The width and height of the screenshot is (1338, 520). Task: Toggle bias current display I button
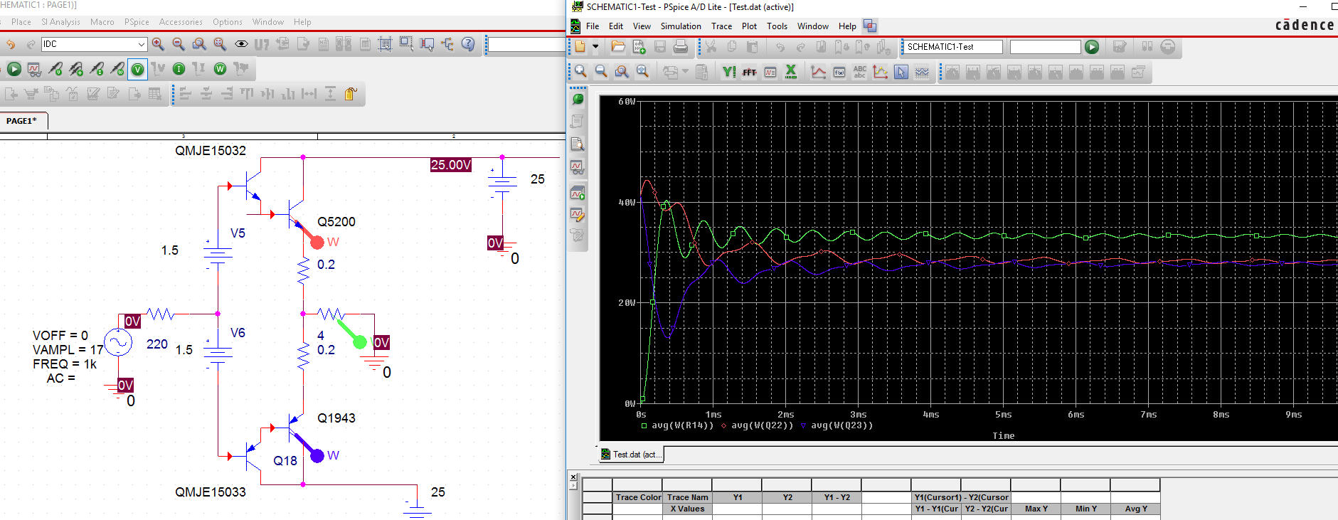click(x=179, y=69)
